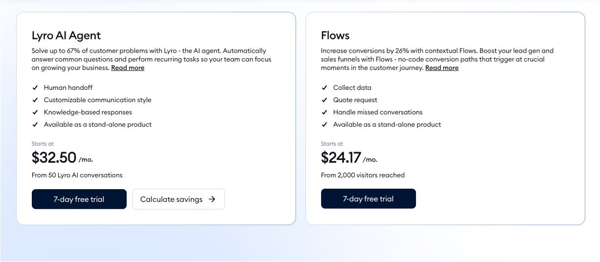Image resolution: width=600 pixels, height=262 pixels.
Task: Click checkmark beside Customizable communication style
Action: coord(35,100)
